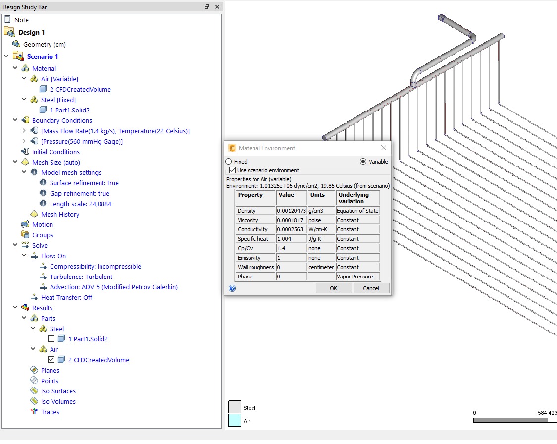This screenshot has height=444, width=557.
Task: Show the steel 1 Part1.Solid2 in results
Action: coord(51,339)
